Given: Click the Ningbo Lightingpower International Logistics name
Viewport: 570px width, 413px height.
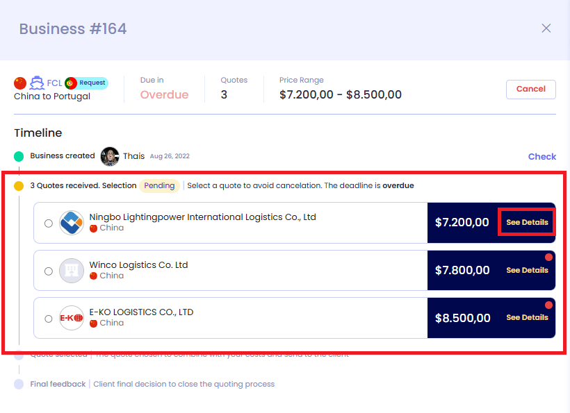Looking at the screenshot, I should (202, 217).
